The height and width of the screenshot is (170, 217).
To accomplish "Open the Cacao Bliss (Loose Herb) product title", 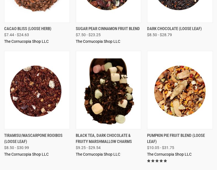I will [x=28, y=29].
